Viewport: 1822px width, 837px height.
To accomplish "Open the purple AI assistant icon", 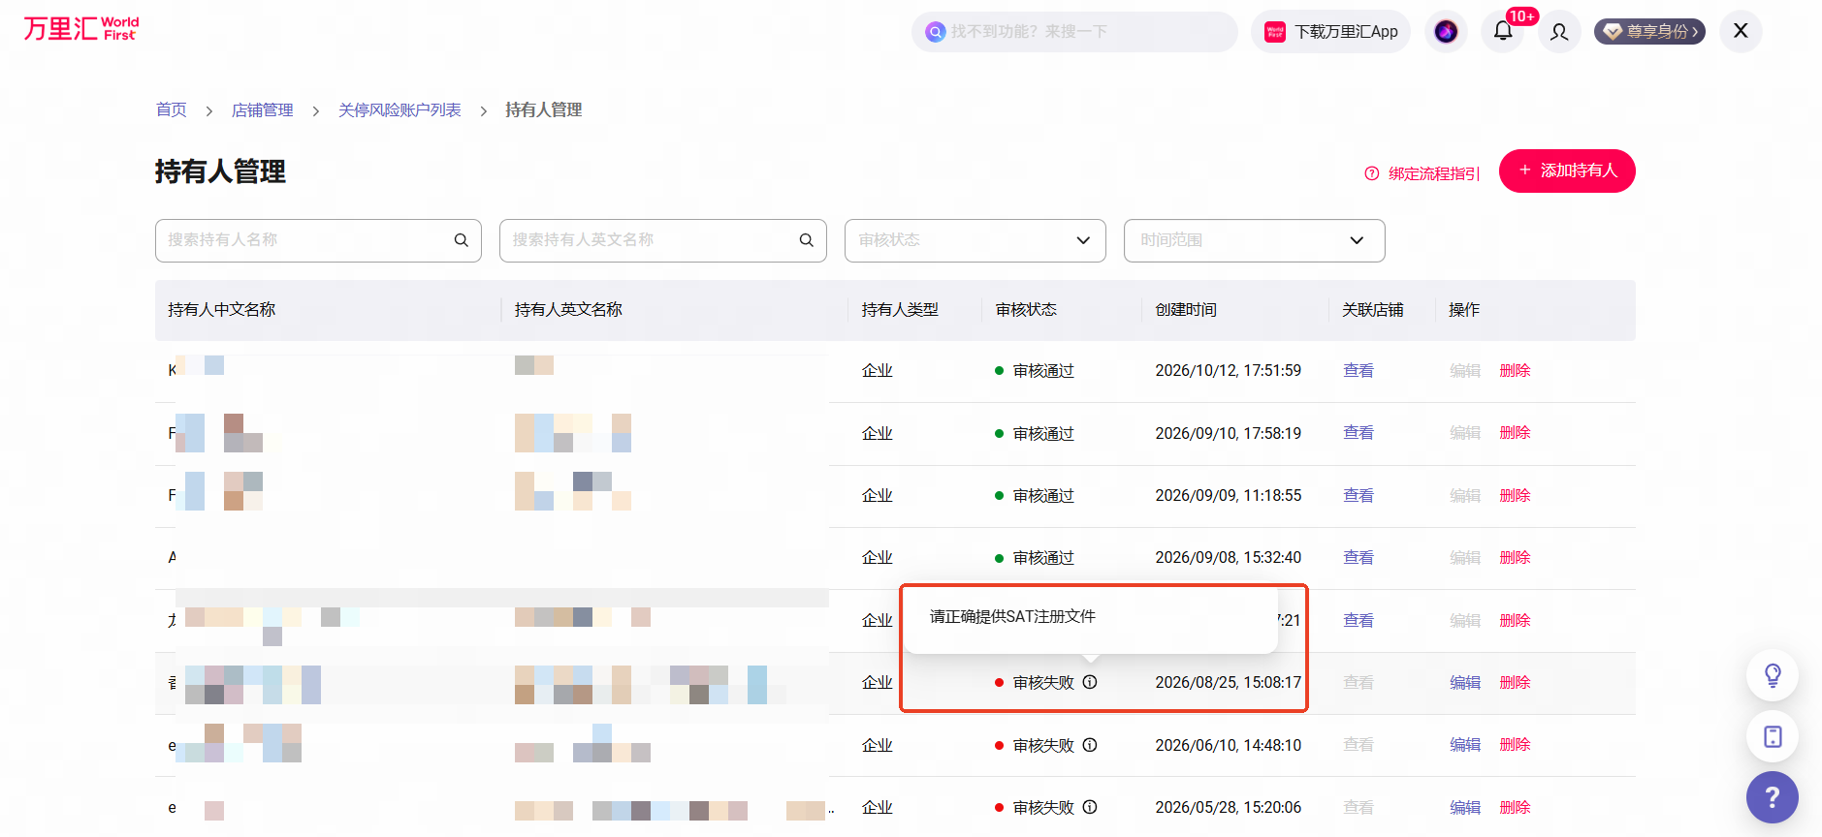I will coord(1446,32).
